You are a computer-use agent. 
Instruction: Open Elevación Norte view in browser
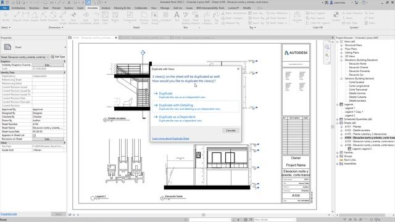[x=358, y=64]
